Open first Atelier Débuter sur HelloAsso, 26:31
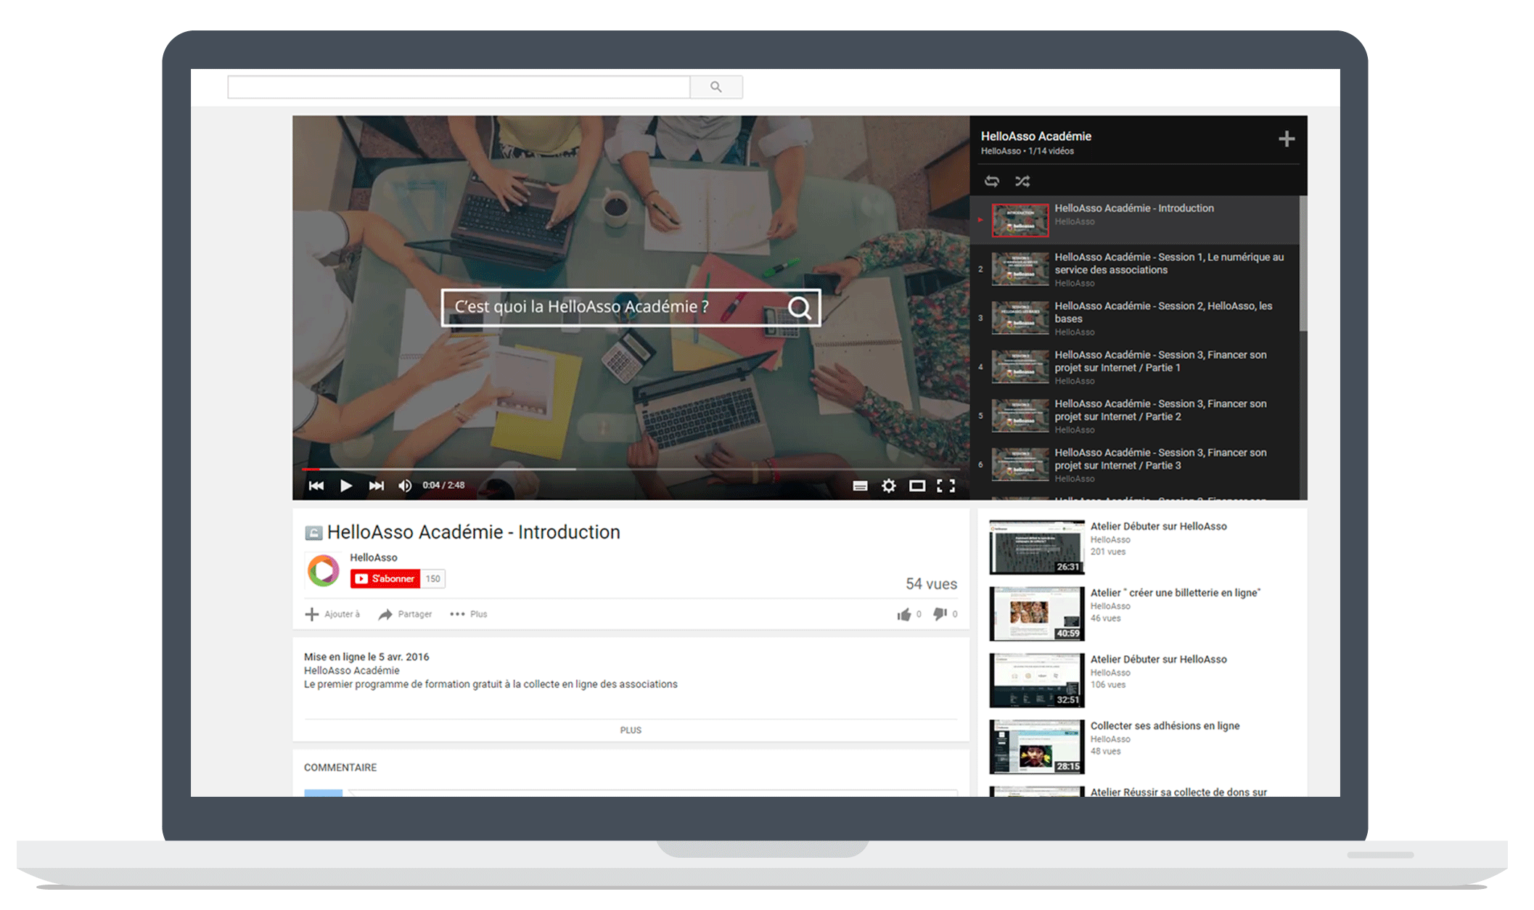 pyautogui.click(x=1036, y=546)
